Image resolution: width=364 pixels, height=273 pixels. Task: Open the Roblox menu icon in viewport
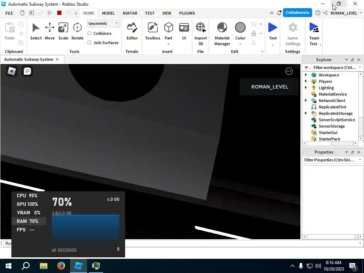(12, 71)
